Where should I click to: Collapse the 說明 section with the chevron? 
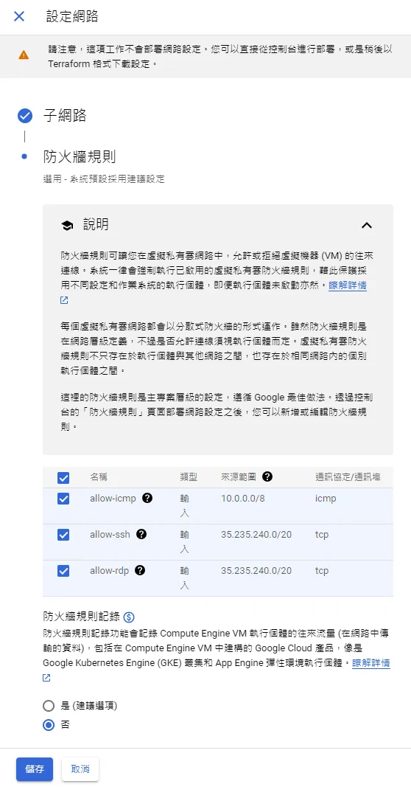[x=367, y=226]
